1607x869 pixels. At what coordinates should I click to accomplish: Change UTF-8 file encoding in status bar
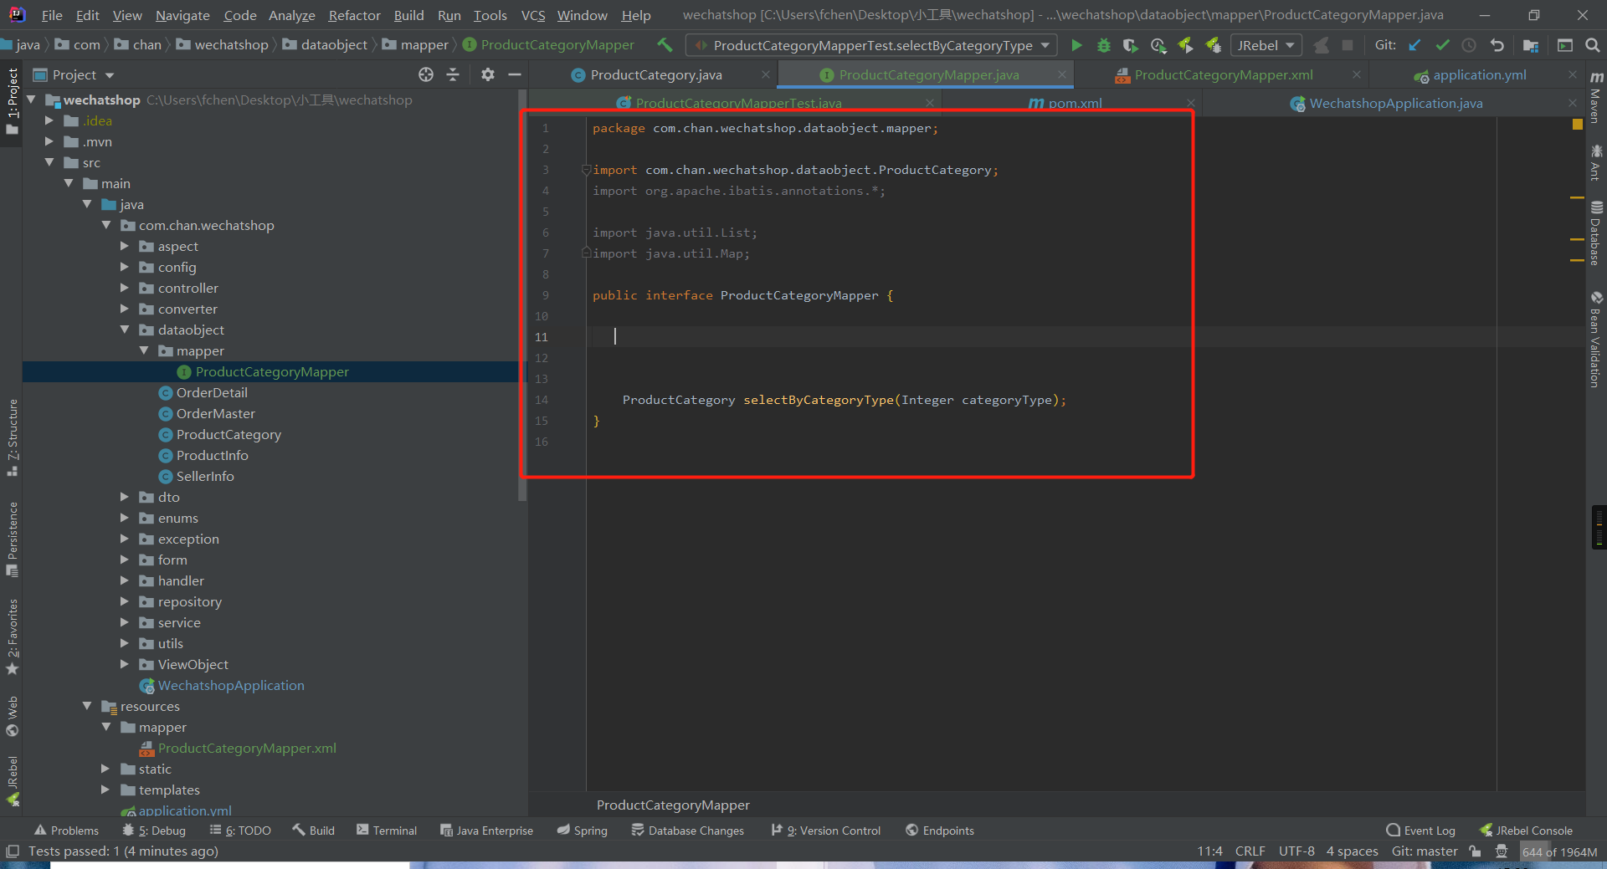1296,851
